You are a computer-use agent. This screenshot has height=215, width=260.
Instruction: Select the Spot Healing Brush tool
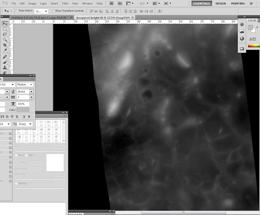(x=5, y=57)
